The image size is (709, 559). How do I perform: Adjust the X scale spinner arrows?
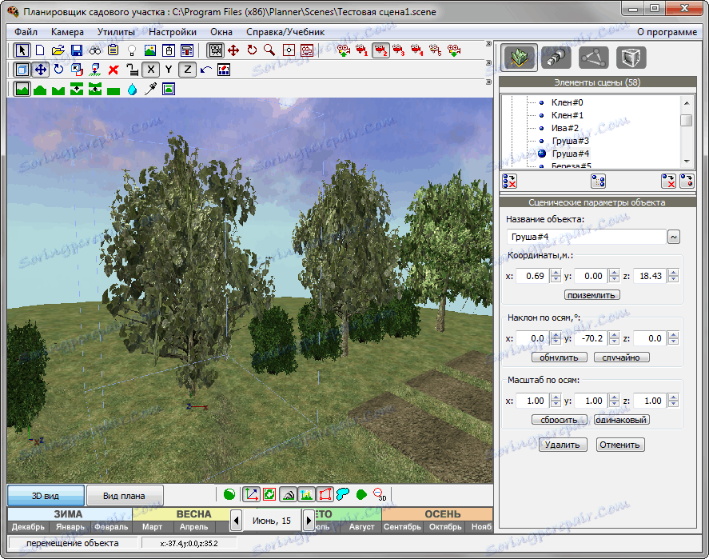[556, 401]
